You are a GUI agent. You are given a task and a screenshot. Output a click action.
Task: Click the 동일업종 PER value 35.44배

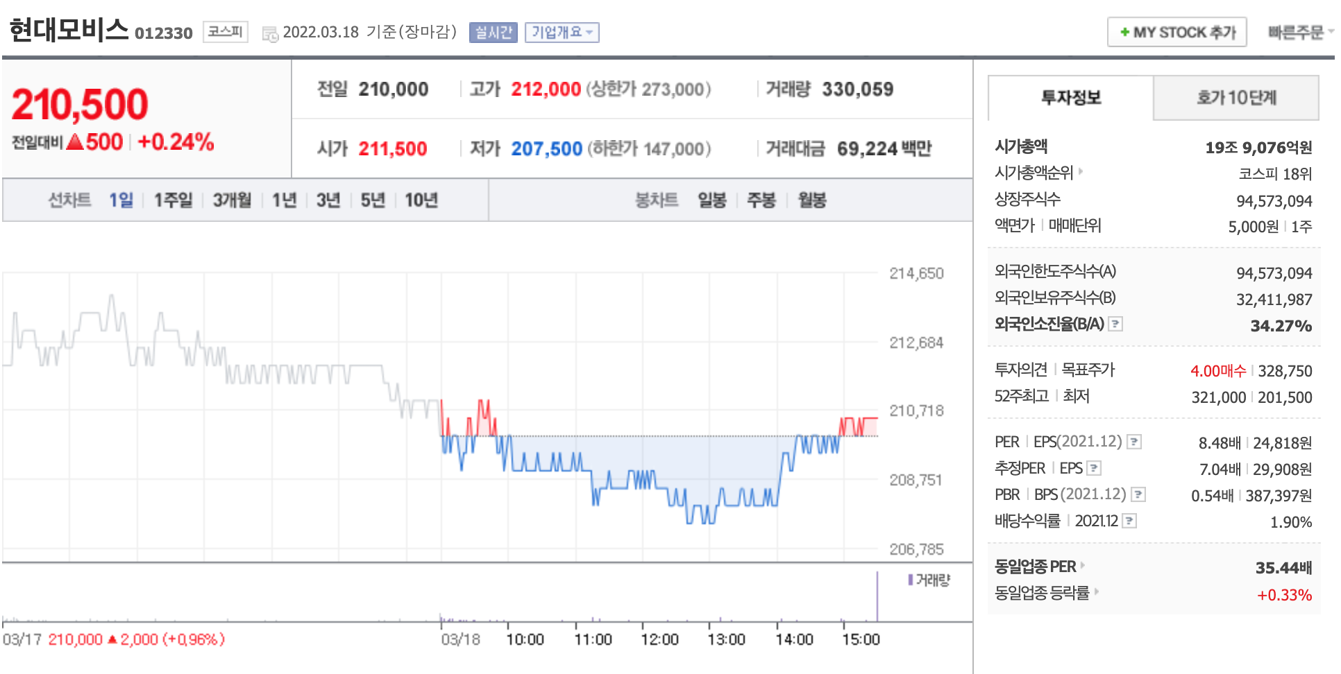(1284, 568)
